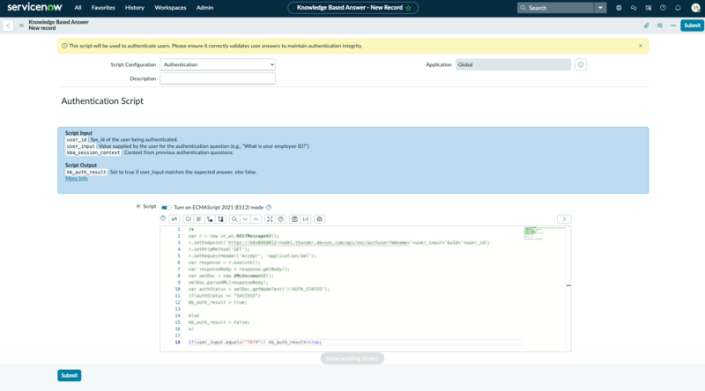Click find previous up arrow

click(x=256, y=219)
